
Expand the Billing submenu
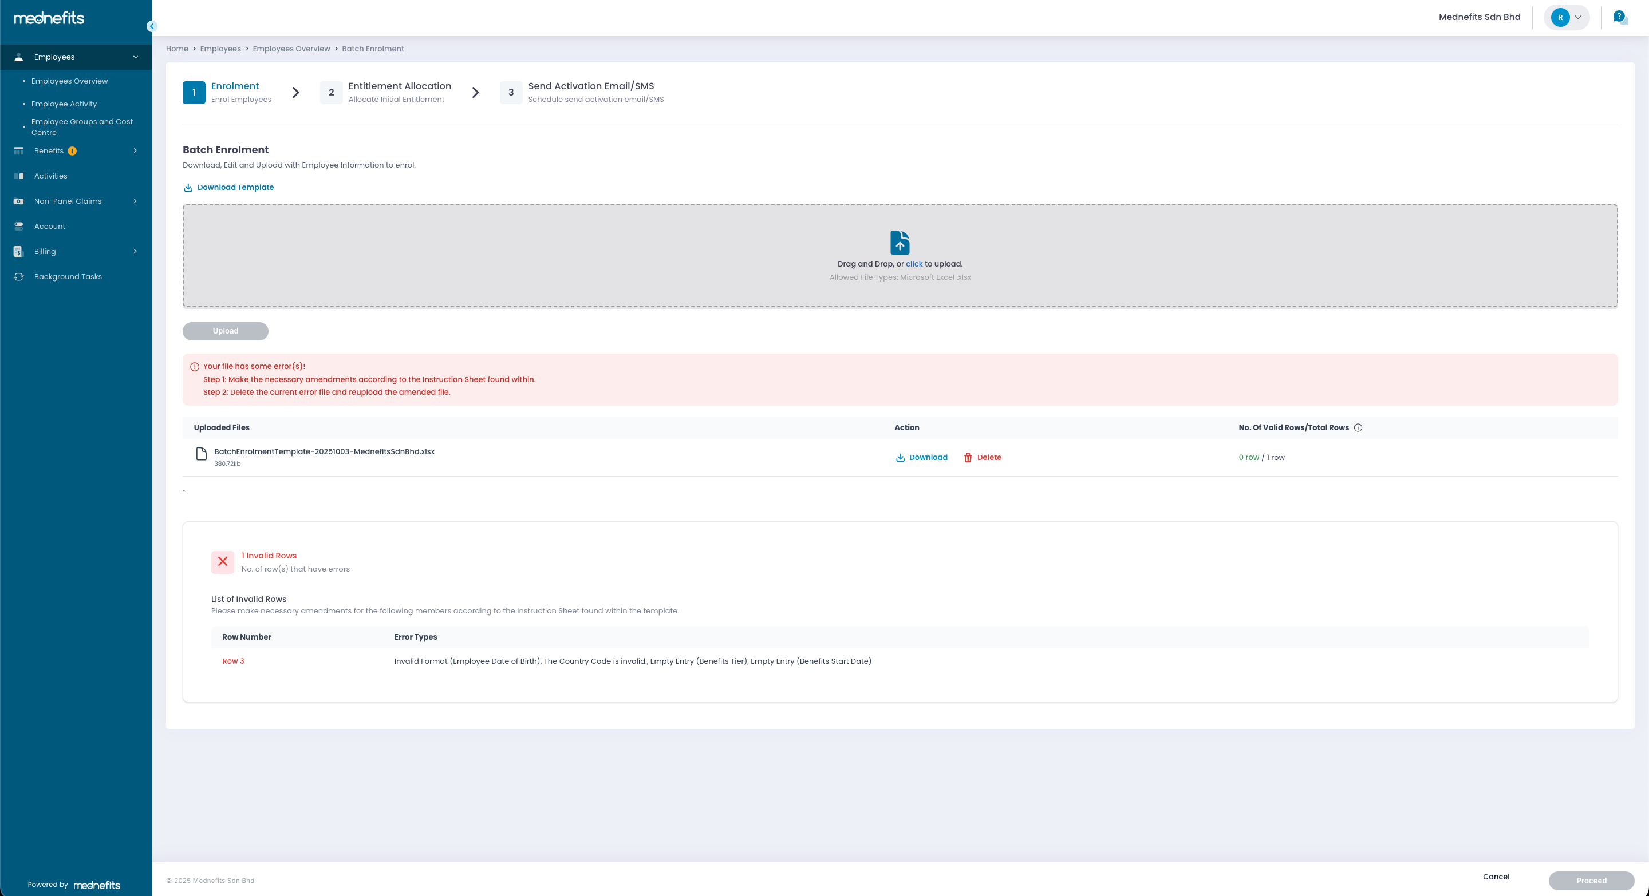tap(135, 251)
